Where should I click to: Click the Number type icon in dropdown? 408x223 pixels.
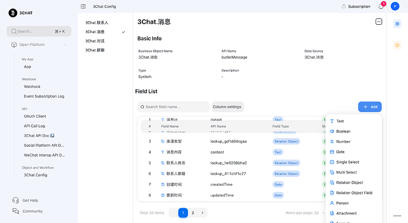tap(332, 141)
